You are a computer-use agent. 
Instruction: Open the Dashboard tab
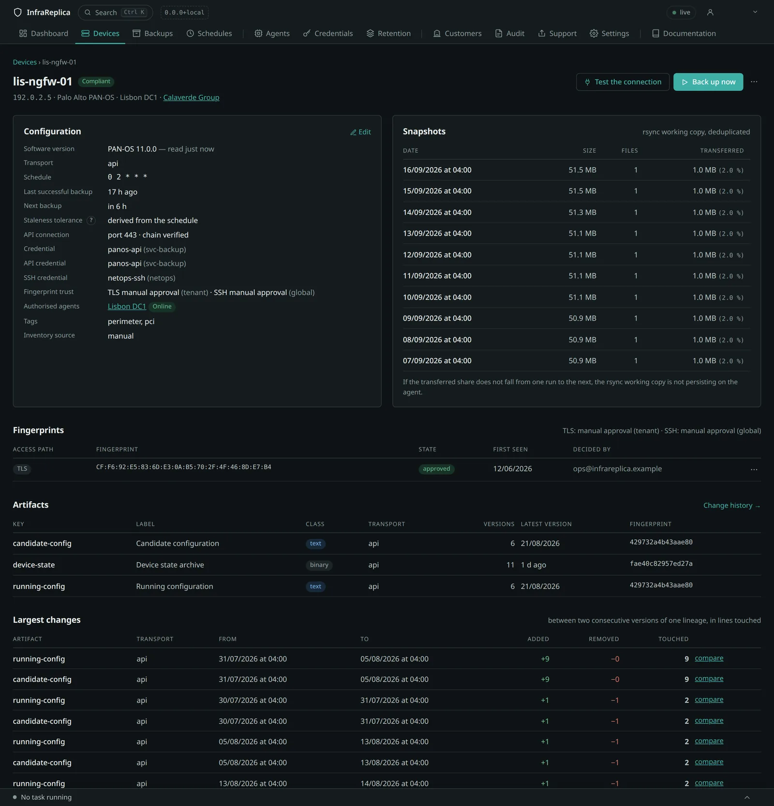pyautogui.click(x=44, y=33)
